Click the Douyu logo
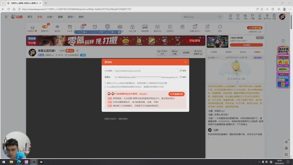 pos(16,17)
